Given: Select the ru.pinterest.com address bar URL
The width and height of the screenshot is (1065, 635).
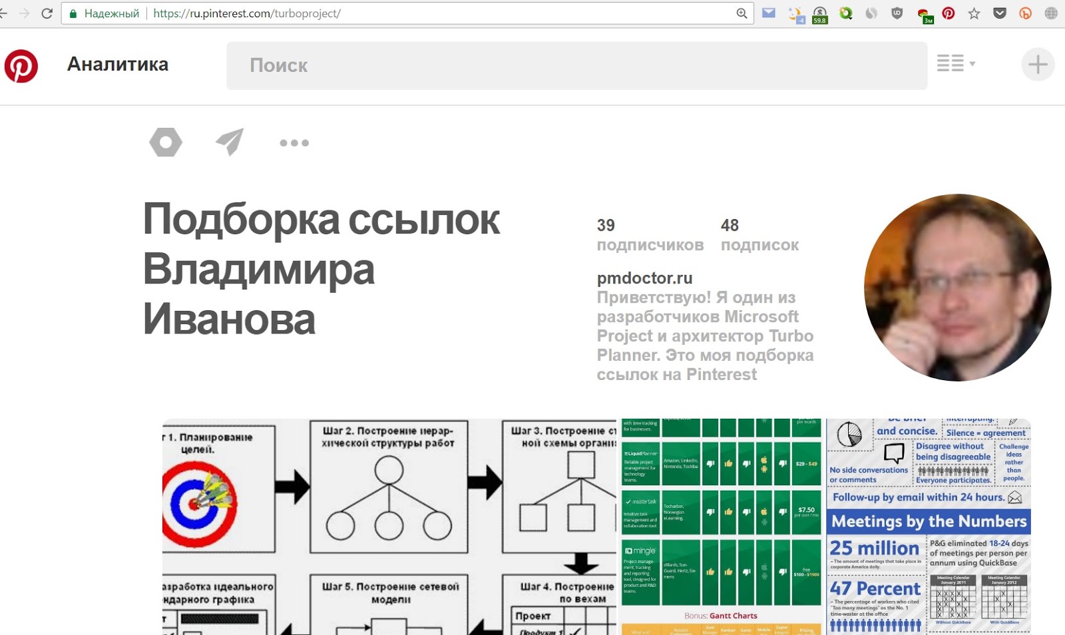Looking at the screenshot, I should click(247, 13).
